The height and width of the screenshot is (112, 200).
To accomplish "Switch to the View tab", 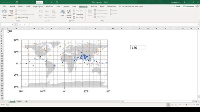I will pos(74,7).
